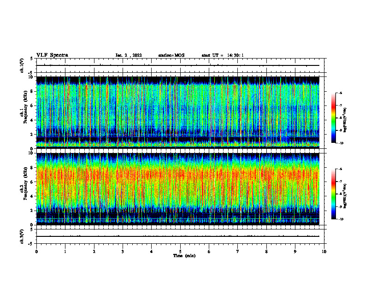Click the "-7" label on lower colorbar
Screen dimensions: 365x282
click(340, 182)
